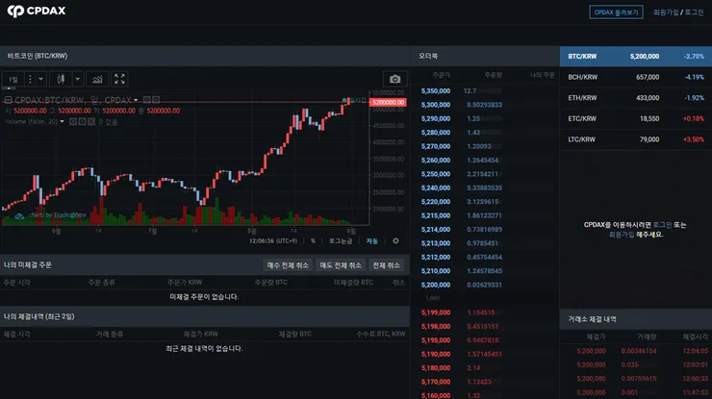
Task: Hide the Volume indicator with eye icon
Action: [73, 122]
